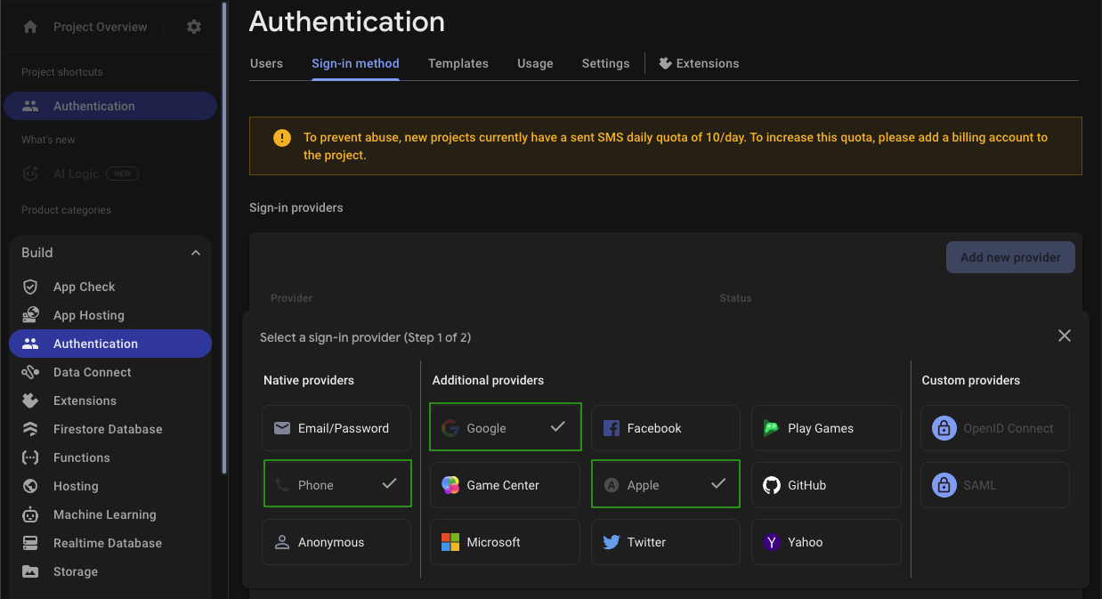1102x599 pixels.
Task: Select the GitHub provider icon
Action: (x=772, y=485)
